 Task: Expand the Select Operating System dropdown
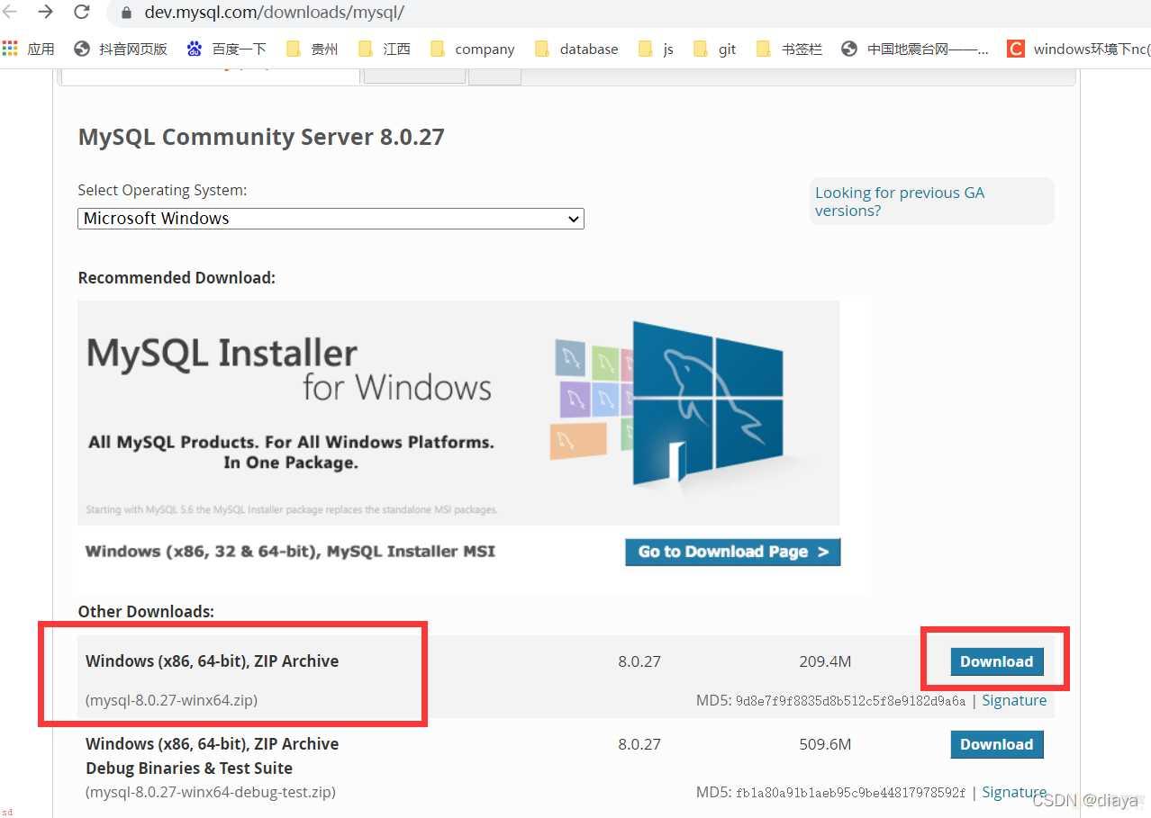click(331, 219)
